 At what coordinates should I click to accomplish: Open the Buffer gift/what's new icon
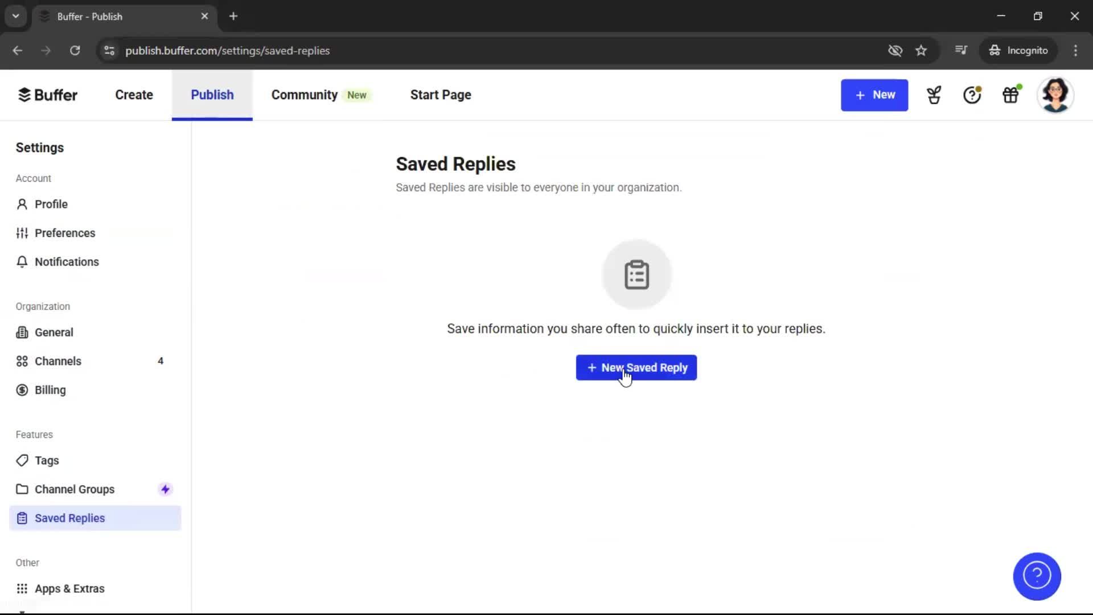point(1011,95)
